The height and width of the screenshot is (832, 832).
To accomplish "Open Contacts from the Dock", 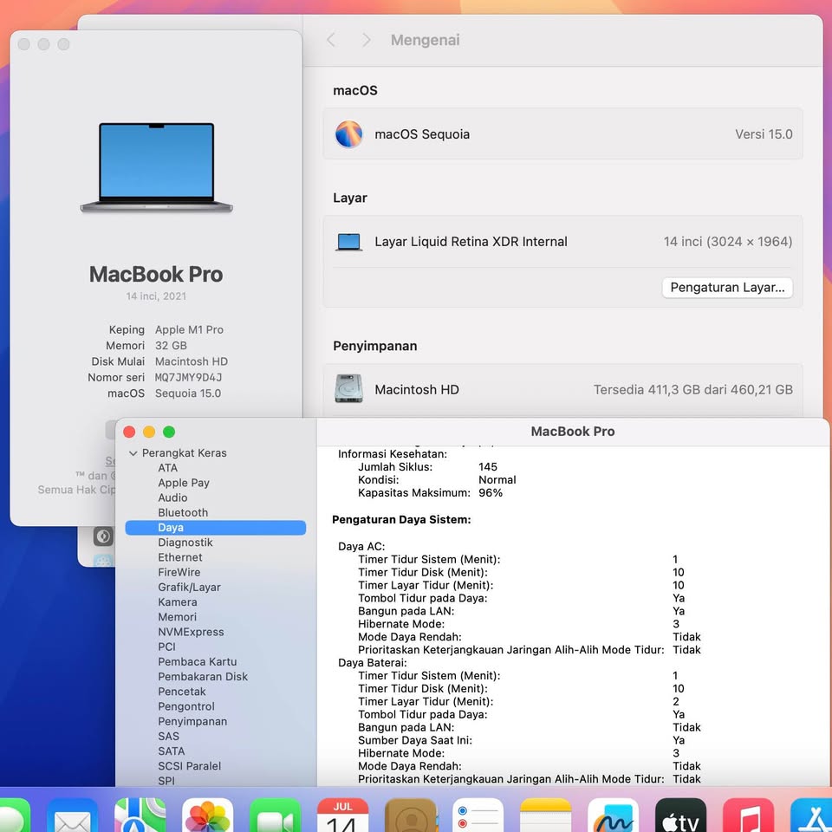I will (410, 816).
